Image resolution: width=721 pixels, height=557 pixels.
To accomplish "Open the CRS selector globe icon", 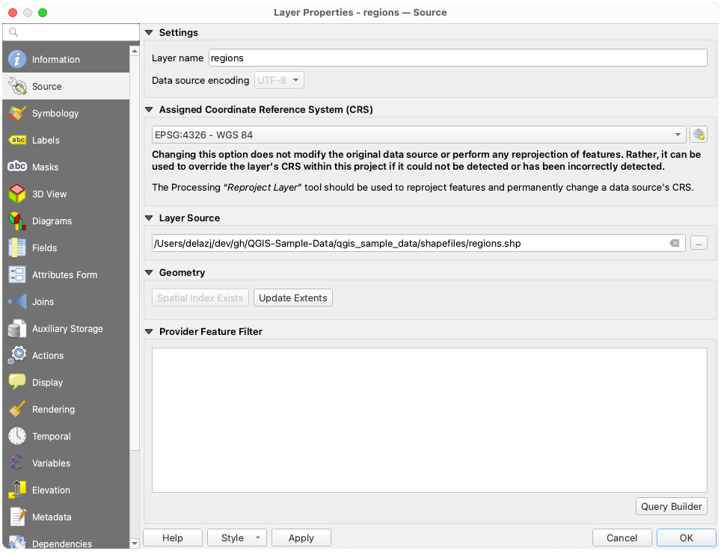I will tap(699, 134).
